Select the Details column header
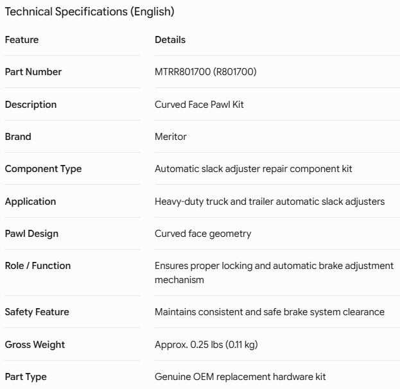Screen dimensions: 400x389 (x=170, y=40)
